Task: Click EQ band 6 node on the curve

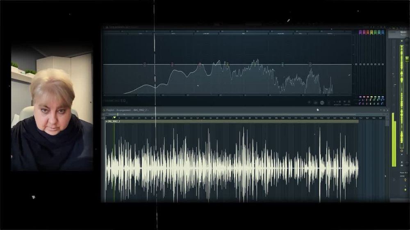Action: click(282, 65)
